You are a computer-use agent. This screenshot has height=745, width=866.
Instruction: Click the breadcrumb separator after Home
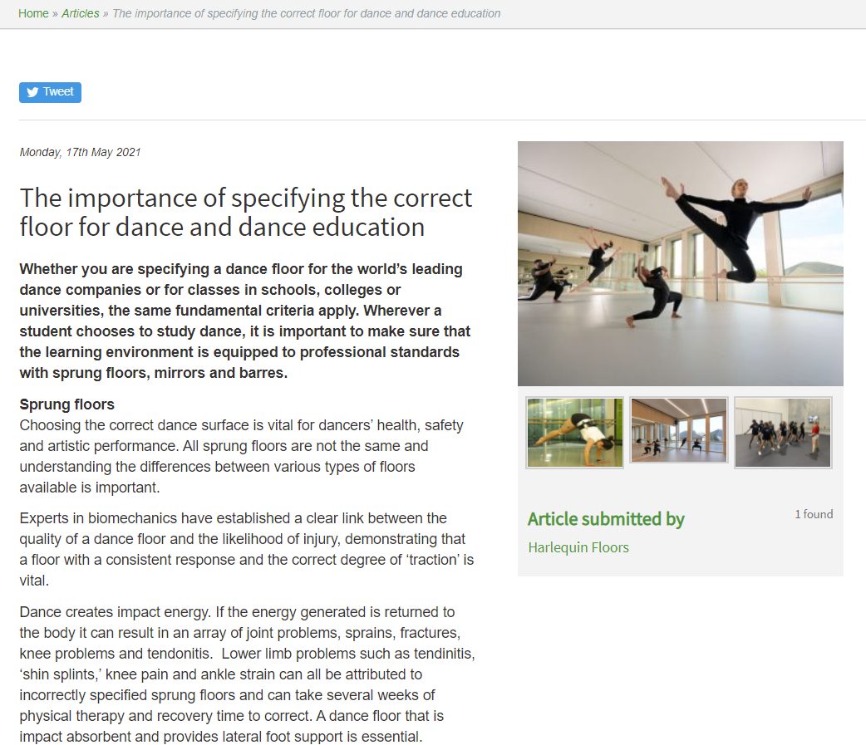(55, 13)
